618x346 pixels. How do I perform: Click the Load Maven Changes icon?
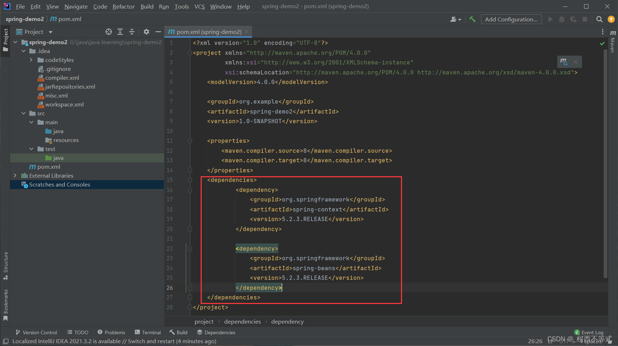tap(563, 62)
